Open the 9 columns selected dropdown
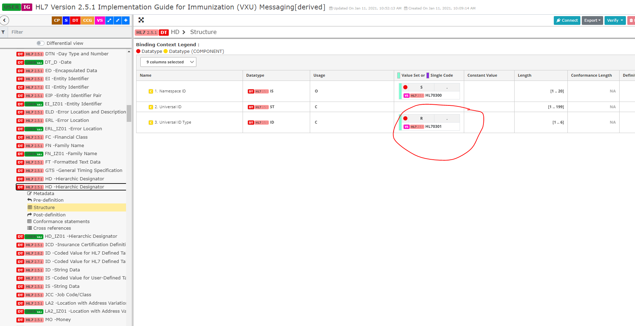The image size is (635, 326). (168, 62)
